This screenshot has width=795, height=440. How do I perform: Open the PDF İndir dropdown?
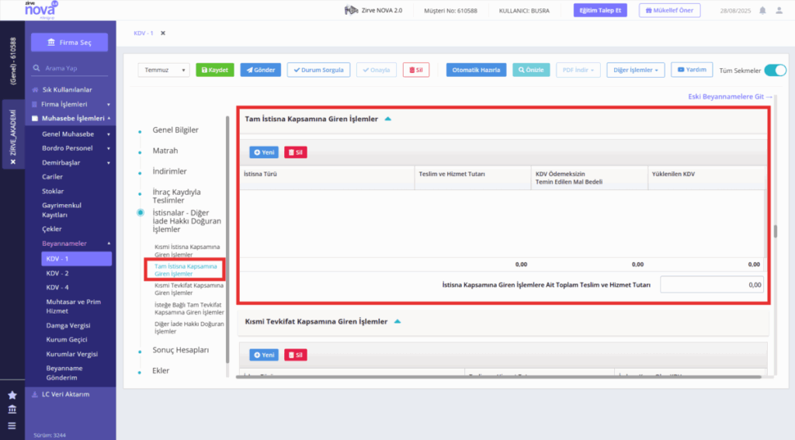tap(578, 70)
